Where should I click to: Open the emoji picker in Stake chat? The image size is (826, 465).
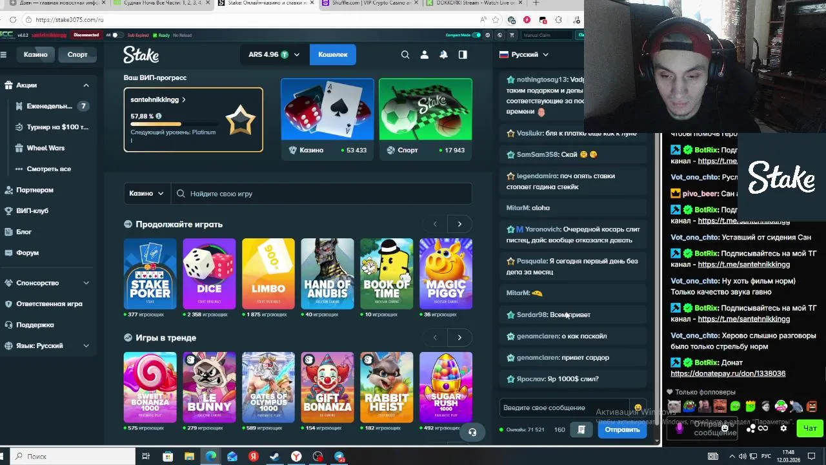tap(638, 408)
